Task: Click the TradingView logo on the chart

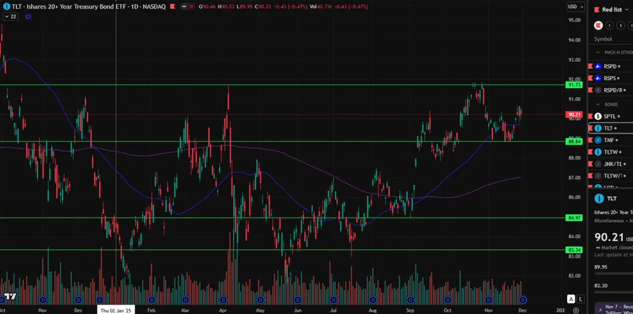Action: click(9, 296)
